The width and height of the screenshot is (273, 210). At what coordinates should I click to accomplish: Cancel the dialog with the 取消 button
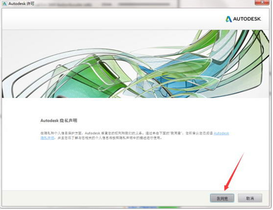point(250,198)
